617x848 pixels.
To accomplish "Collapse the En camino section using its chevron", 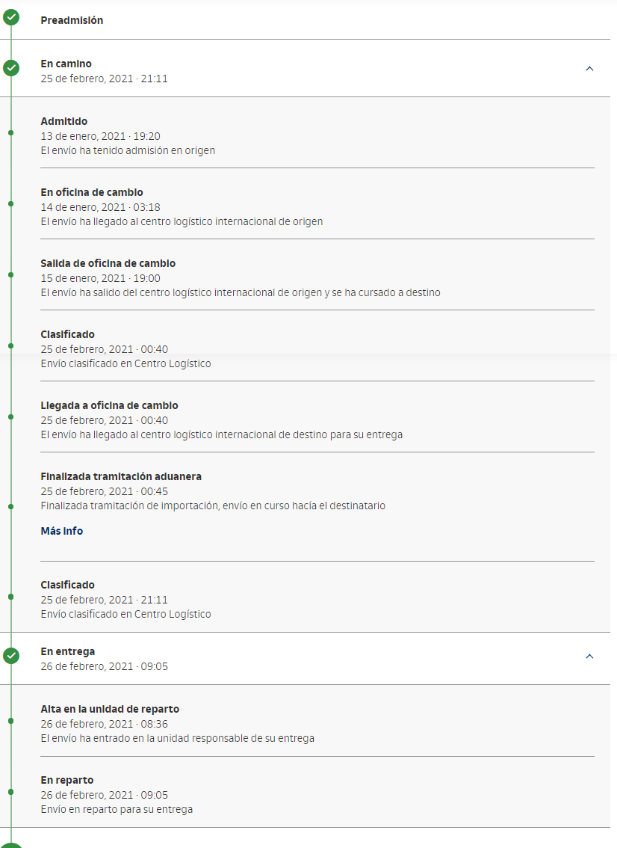I will click(589, 69).
